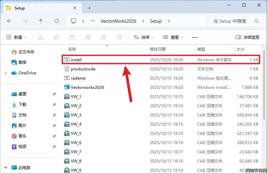Refresh the Setup folder view
This screenshot has width=267, height=173.
tap(57, 21)
